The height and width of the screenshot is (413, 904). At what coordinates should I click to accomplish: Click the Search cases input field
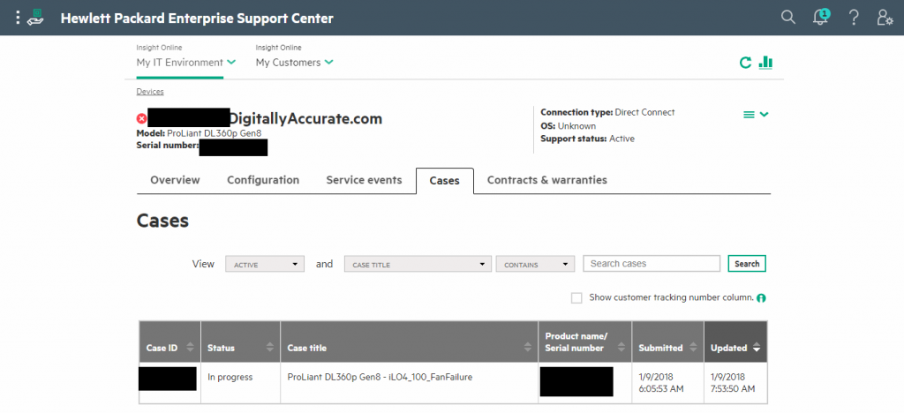[652, 264]
